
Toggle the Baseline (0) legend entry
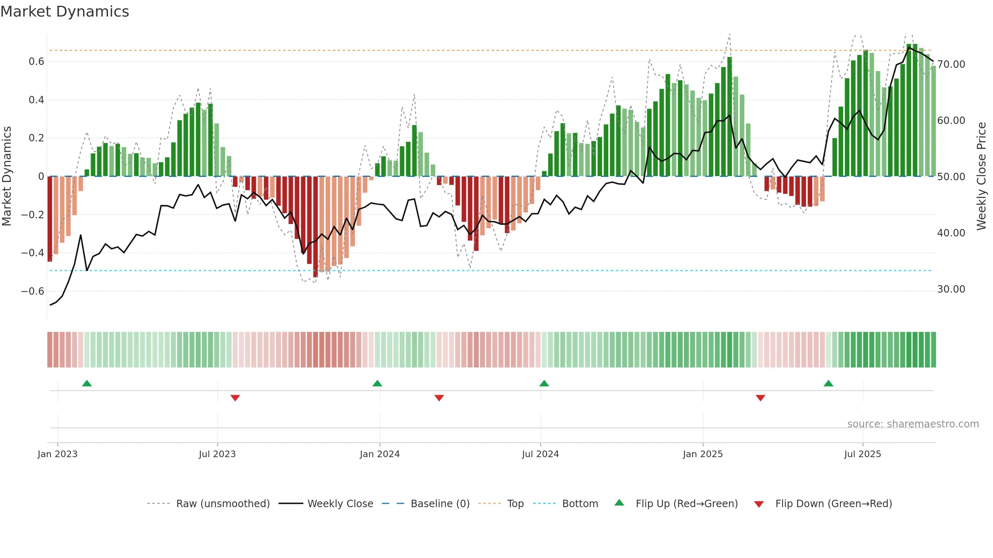click(426, 504)
